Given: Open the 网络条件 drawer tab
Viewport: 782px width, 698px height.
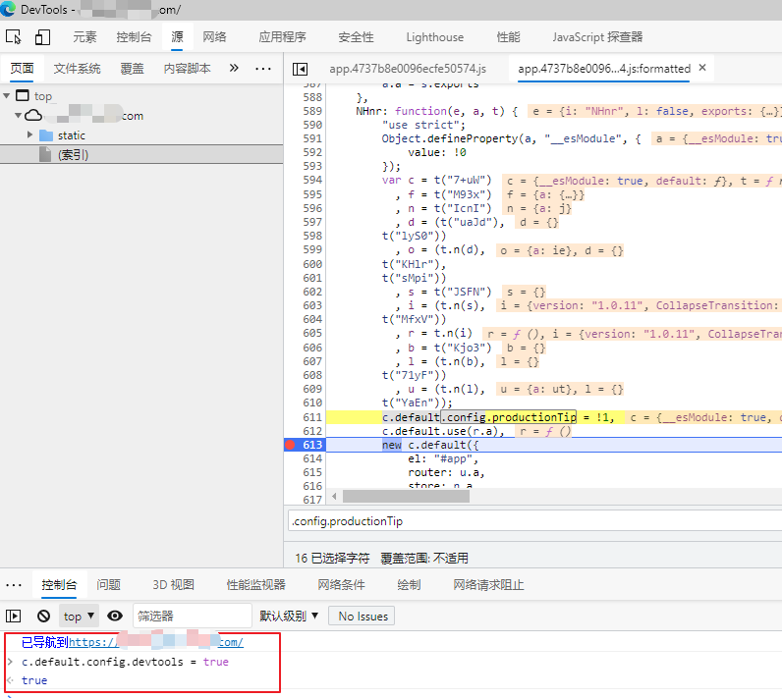Looking at the screenshot, I should (x=341, y=585).
